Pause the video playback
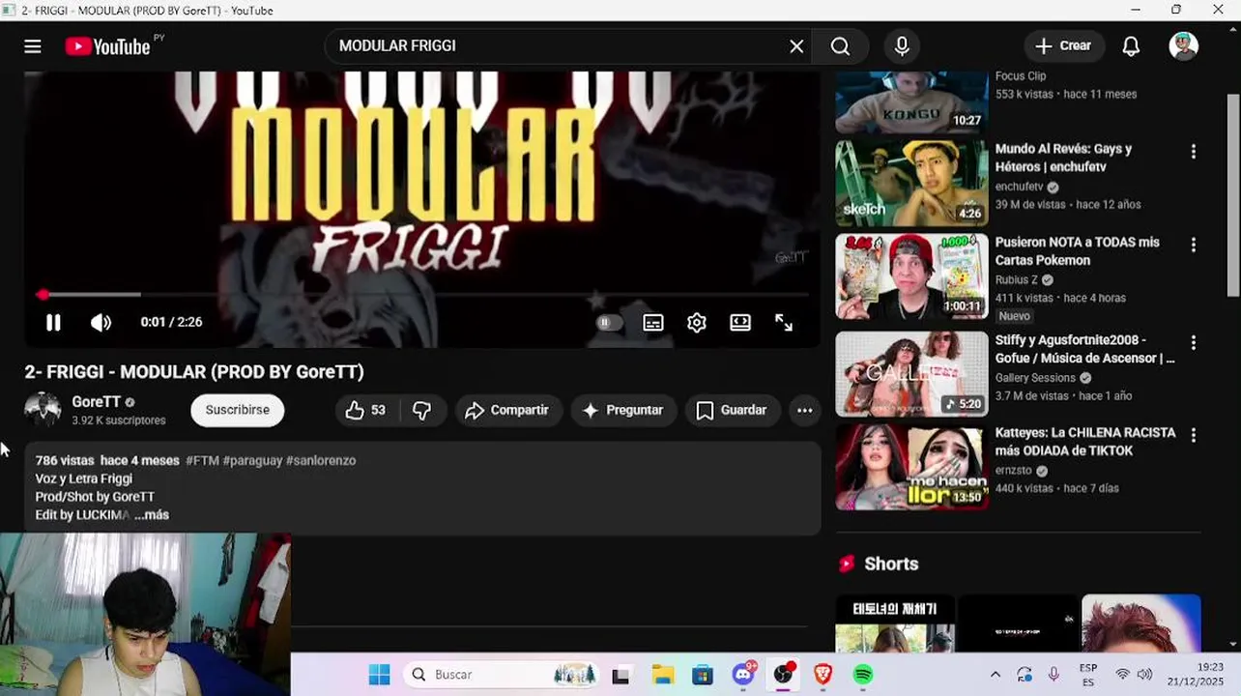Viewport: 1241px width, 696px height. [x=53, y=323]
